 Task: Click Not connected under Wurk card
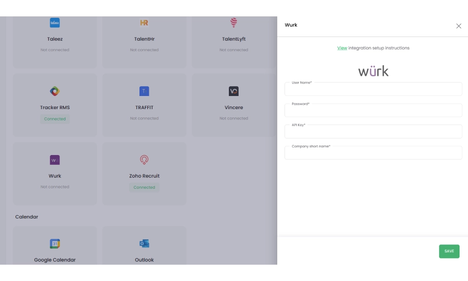coord(55,187)
